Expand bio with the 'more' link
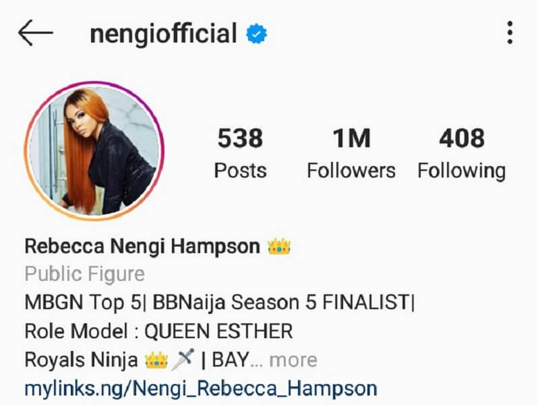Screen dimensions: 538x405 (x=293, y=360)
